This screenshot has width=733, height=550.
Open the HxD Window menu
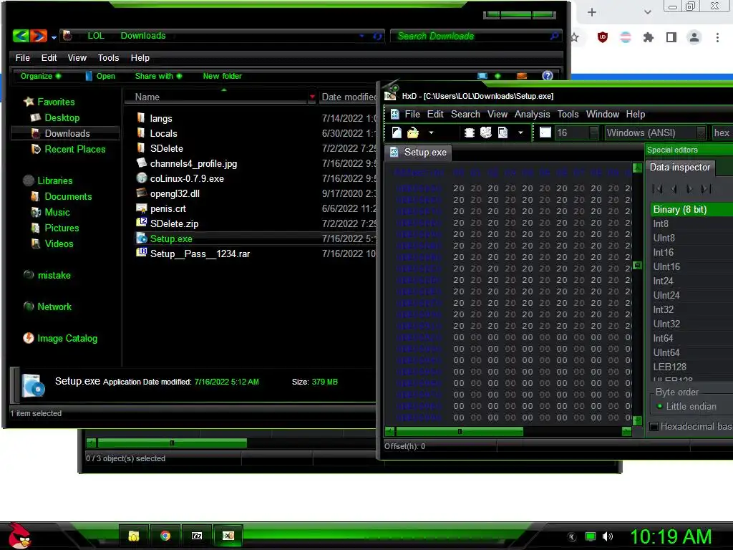point(603,114)
